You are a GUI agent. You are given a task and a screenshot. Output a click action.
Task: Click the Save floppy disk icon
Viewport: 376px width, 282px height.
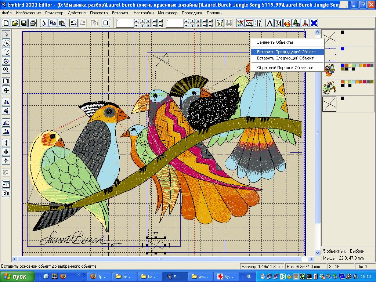coord(24,23)
